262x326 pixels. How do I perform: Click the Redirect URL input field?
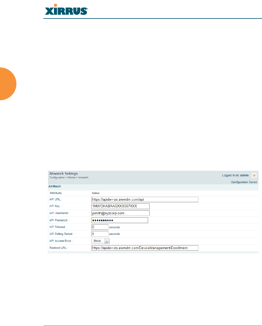tap(145, 248)
